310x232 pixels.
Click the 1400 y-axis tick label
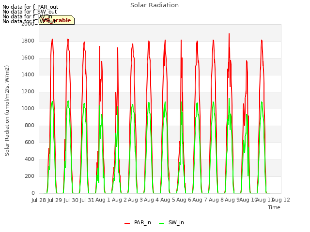(x=28, y=74)
